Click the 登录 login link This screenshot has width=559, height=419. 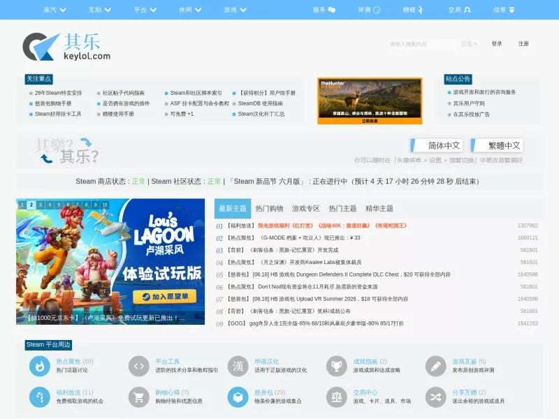pyautogui.click(x=497, y=43)
